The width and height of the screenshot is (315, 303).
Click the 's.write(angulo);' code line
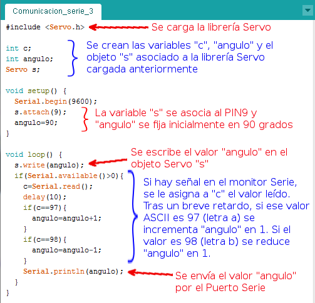[49, 165]
